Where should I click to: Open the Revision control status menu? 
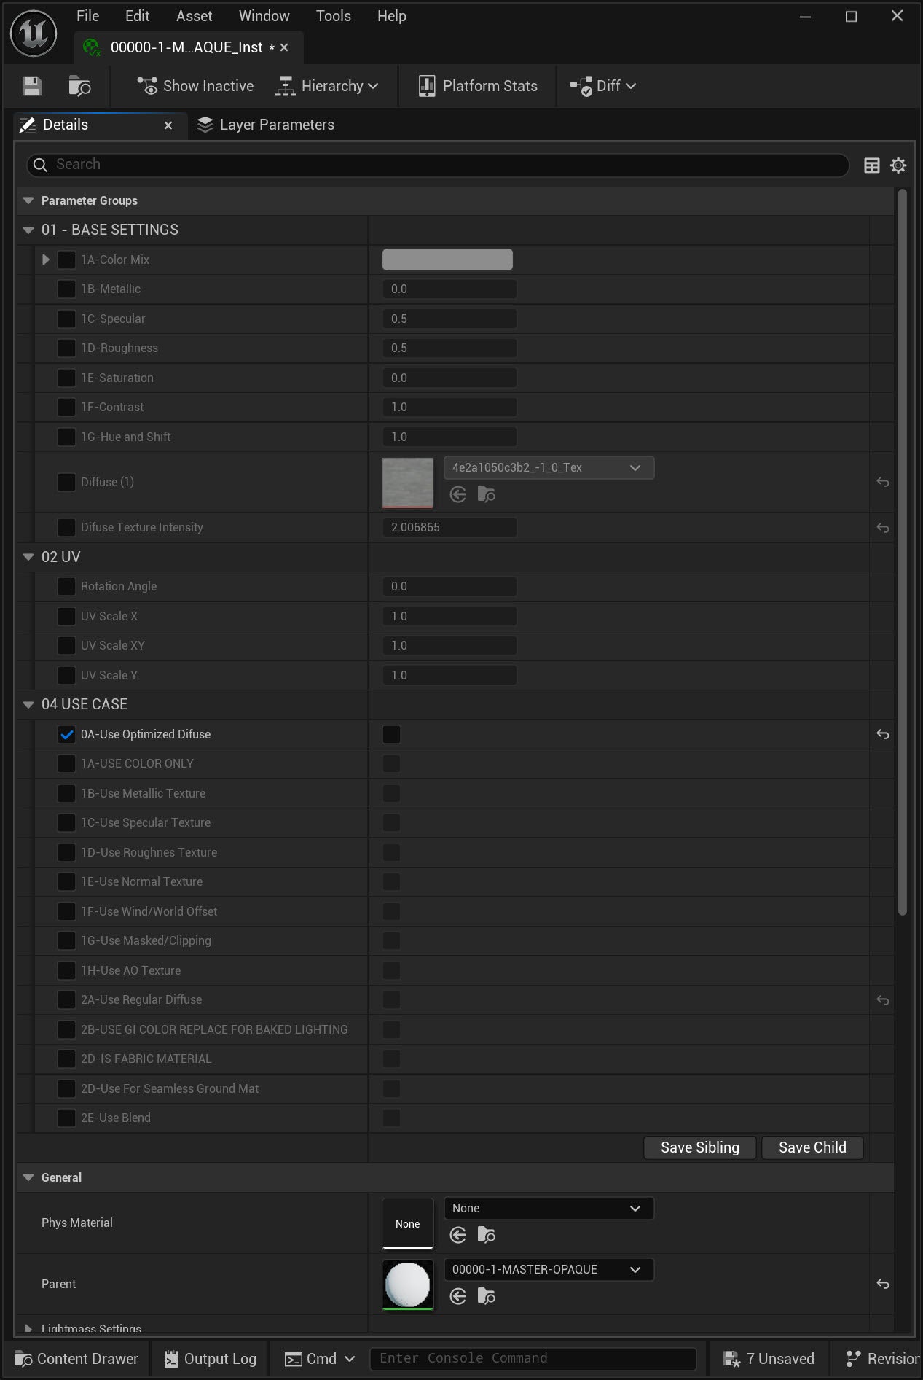point(881,1359)
